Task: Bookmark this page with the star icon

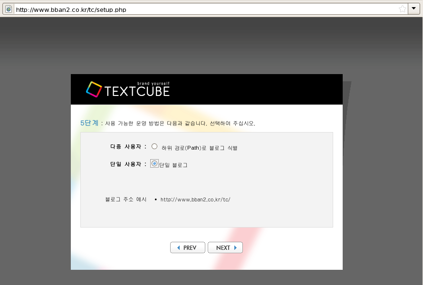Action: [402, 9]
